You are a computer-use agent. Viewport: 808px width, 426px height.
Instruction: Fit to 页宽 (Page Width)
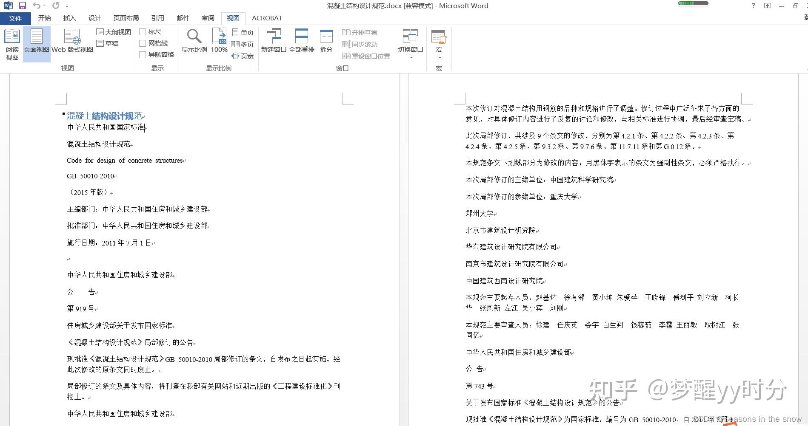point(243,56)
